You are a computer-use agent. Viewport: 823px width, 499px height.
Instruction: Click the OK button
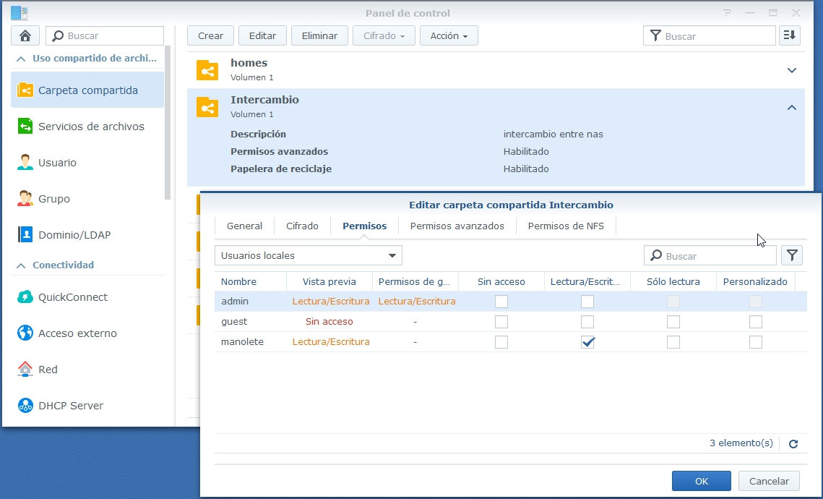(701, 481)
